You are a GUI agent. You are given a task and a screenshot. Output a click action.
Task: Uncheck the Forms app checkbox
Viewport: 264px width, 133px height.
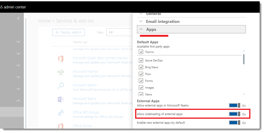pos(141,81)
